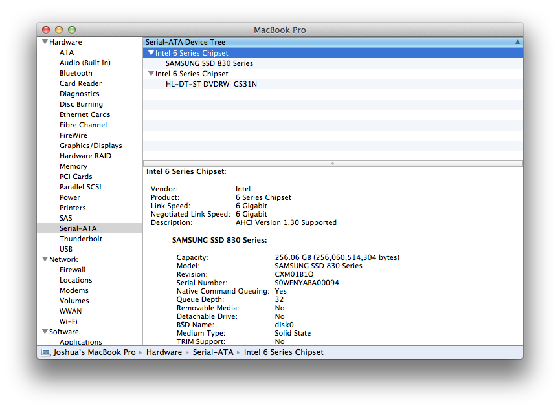Open FireWire in the sidebar
This screenshot has width=560, height=410.
click(x=73, y=135)
